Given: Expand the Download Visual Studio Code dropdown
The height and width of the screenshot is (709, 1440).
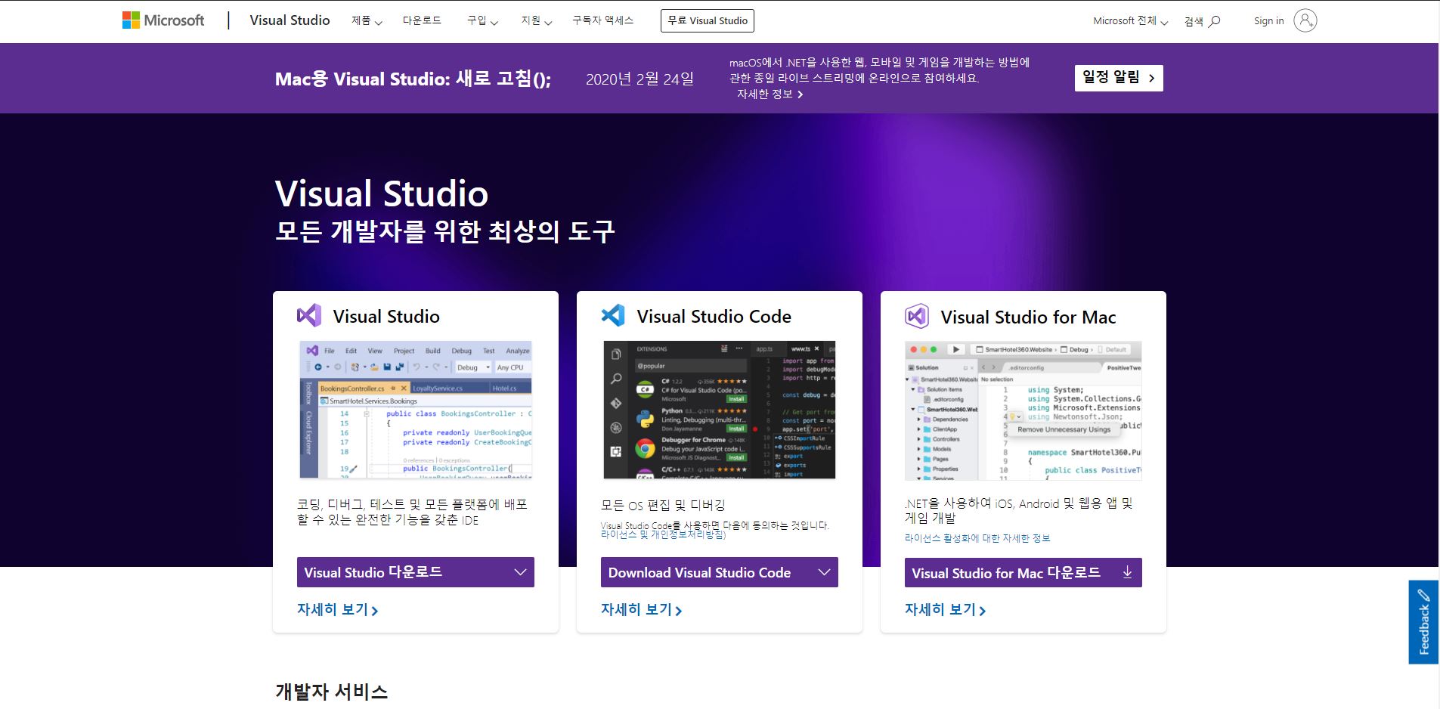Looking at the screenshot, I should pos(720,572).
